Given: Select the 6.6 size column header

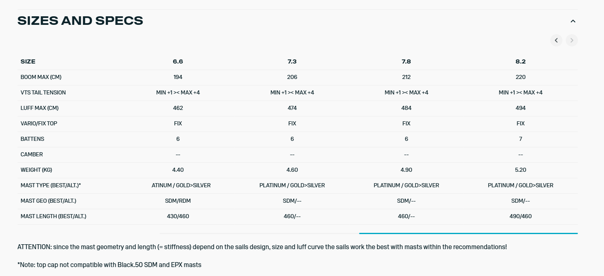Looking at the screenshot, I should [178, 61].
